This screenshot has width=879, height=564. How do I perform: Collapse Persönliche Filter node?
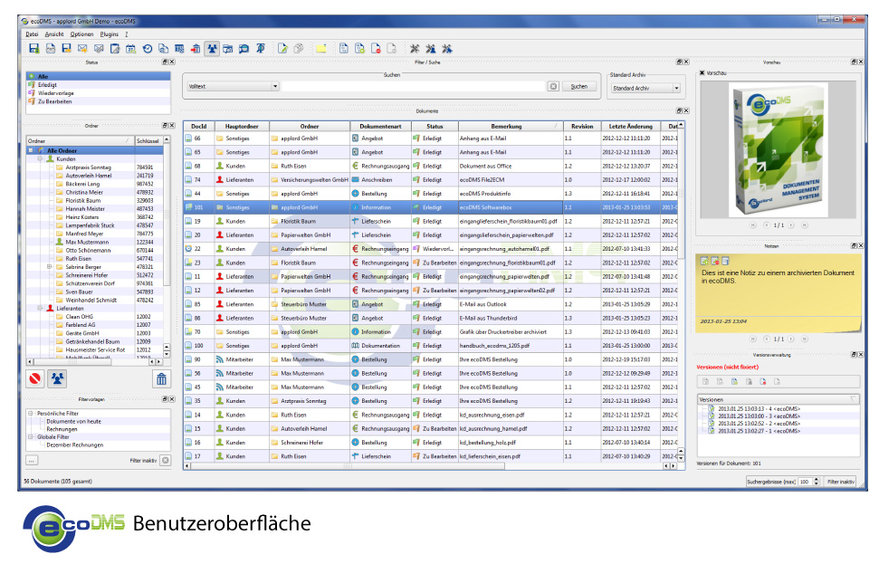31,413
